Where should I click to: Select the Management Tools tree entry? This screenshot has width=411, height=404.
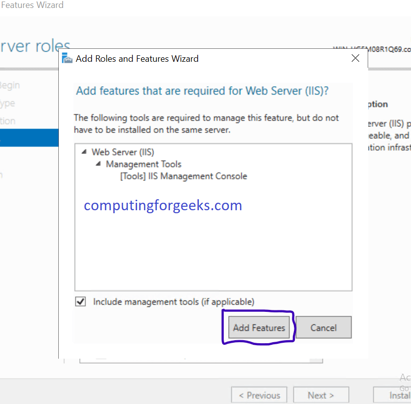tap(143, 164)
